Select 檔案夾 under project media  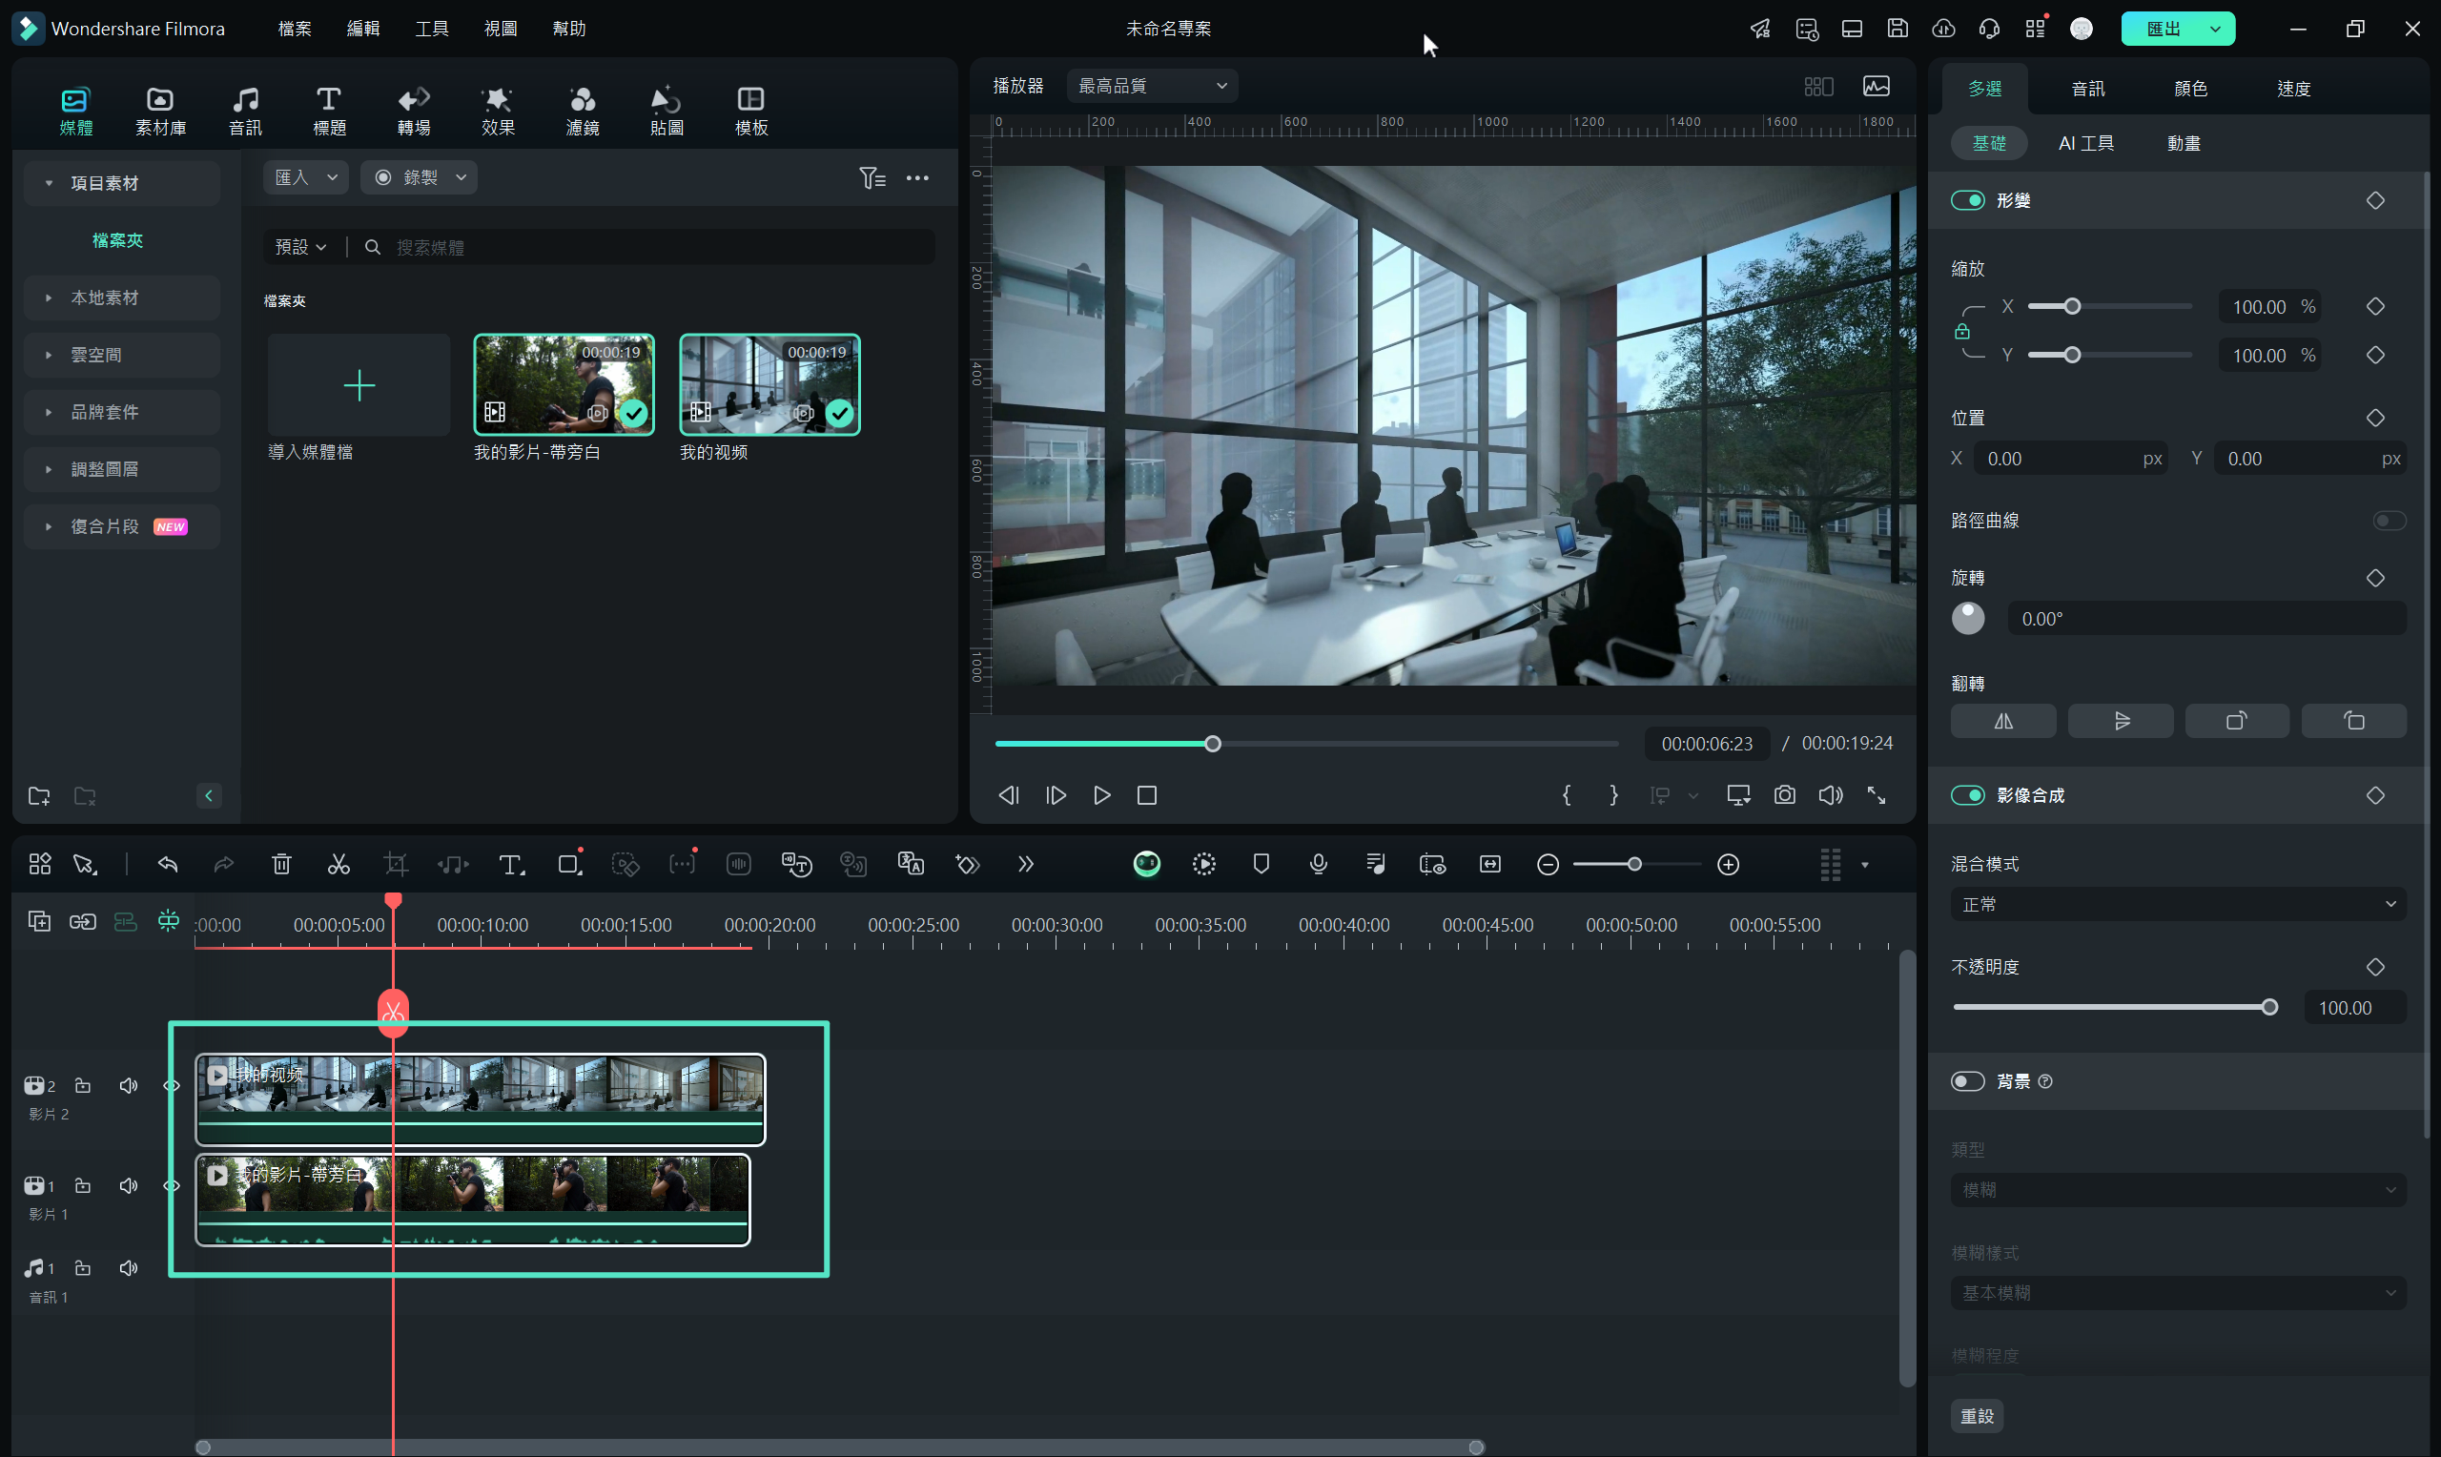pyautogui.click(x=118, y=240)
